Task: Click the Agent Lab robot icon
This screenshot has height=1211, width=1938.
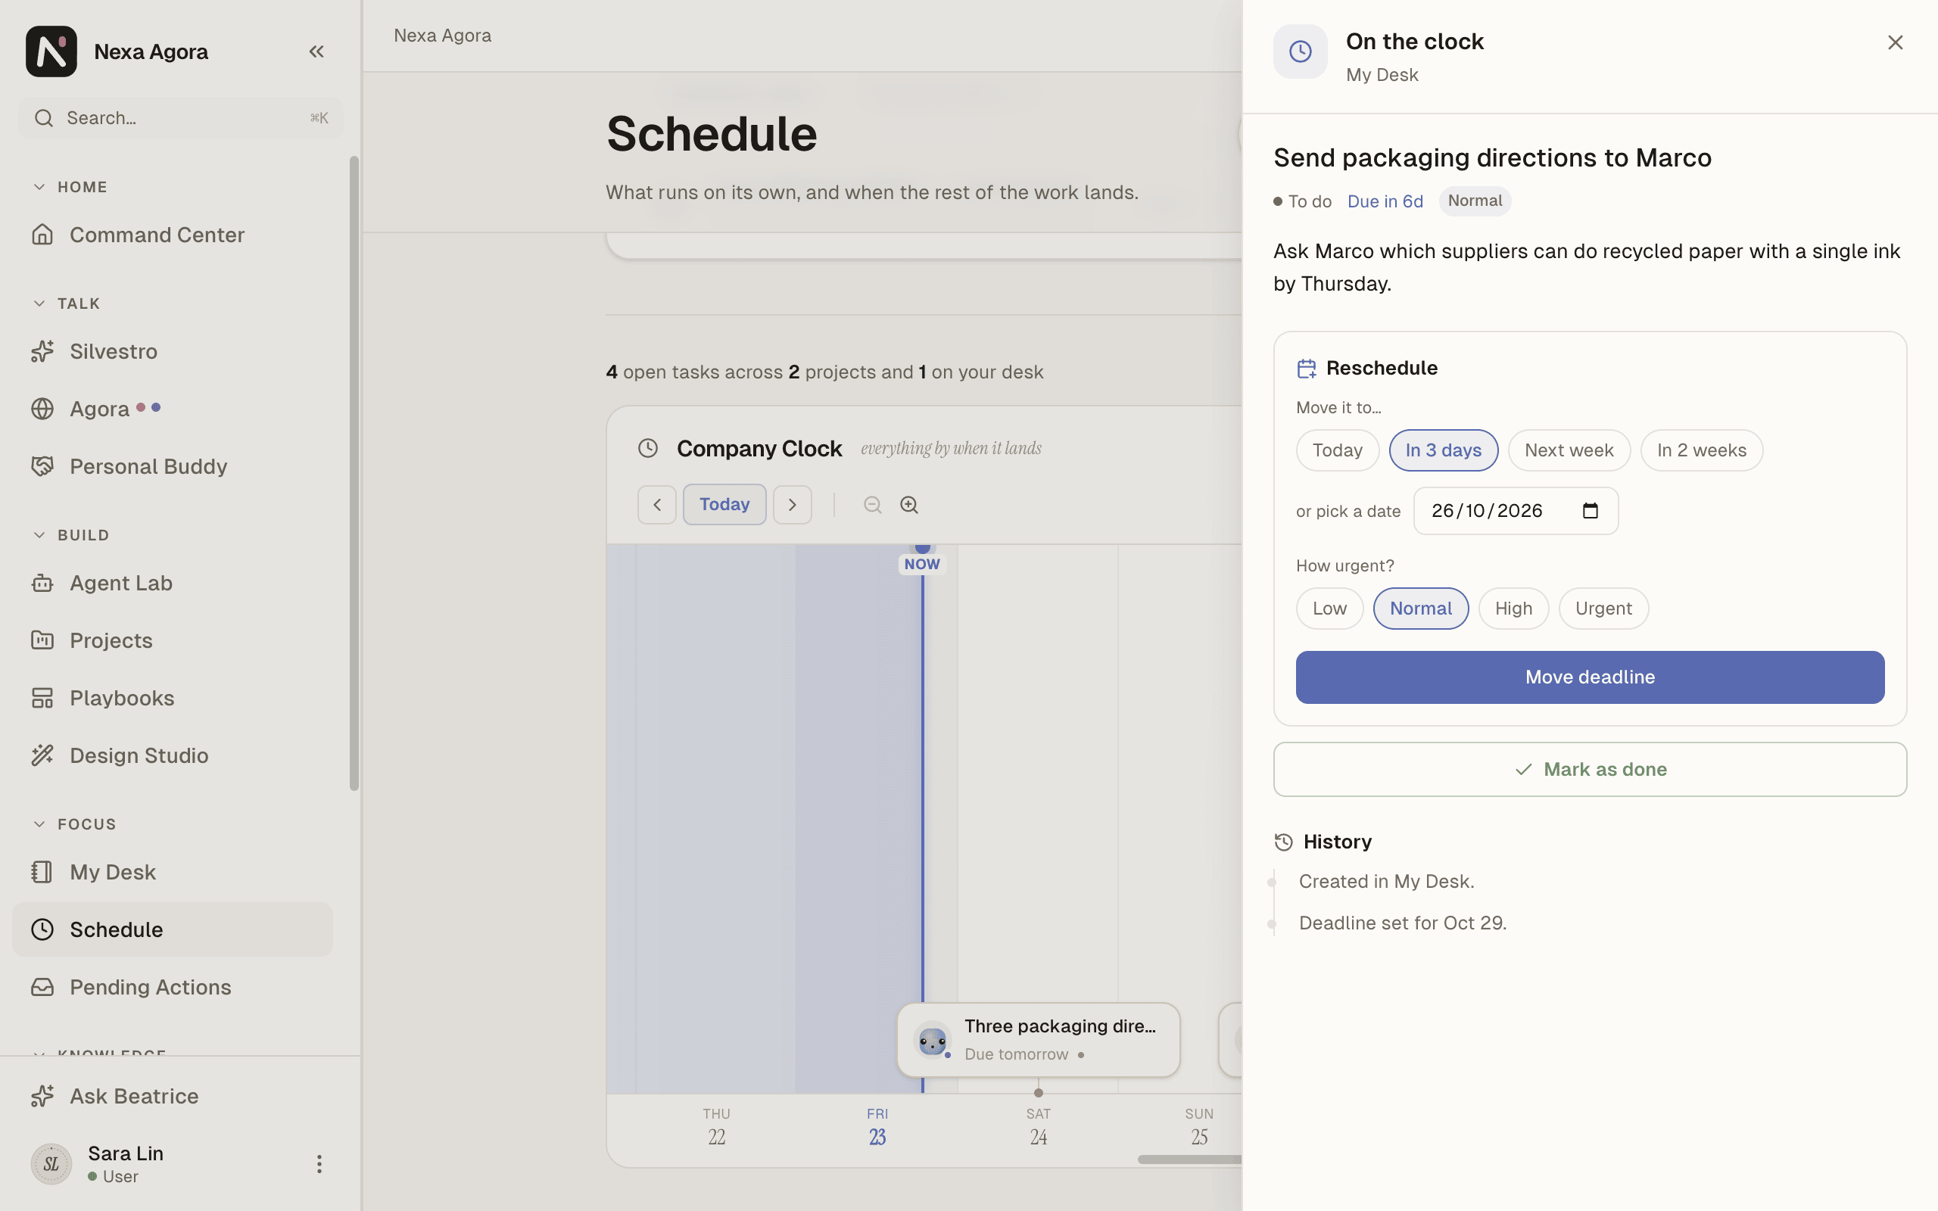Action: [42, 583]
